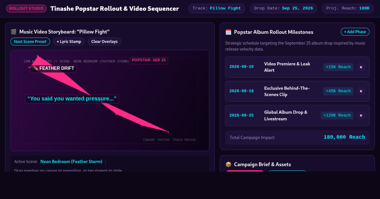Add a new Lyric Stamp
380x199 pixels.
(x=69, y=41)
